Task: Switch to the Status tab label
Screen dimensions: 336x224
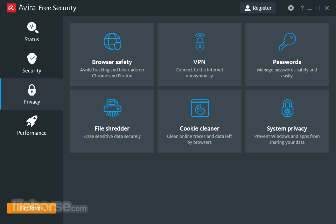Action: (x=32, y=40)
